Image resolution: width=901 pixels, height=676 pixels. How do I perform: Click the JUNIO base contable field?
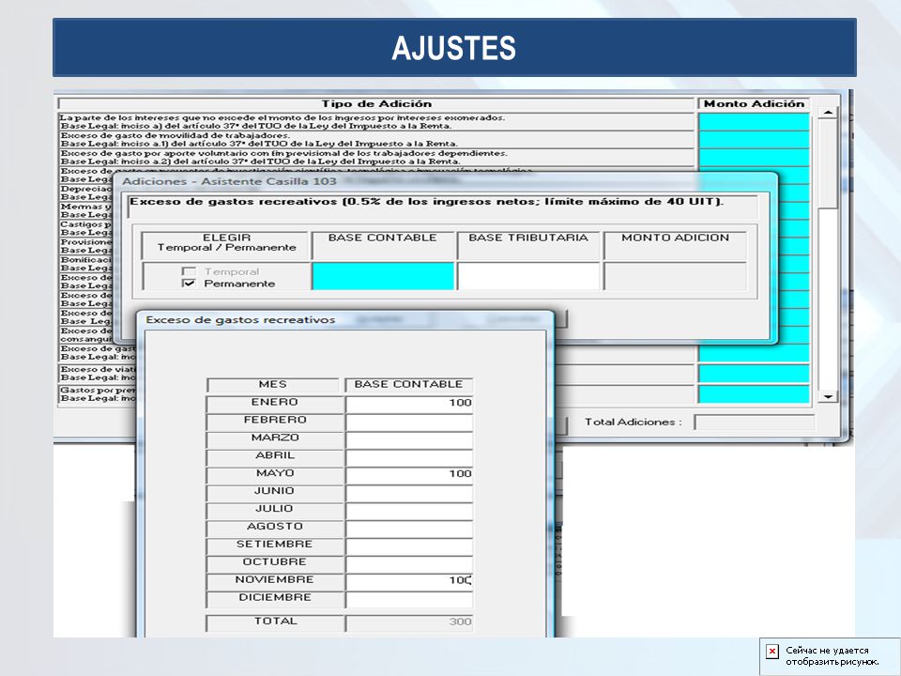409,492
